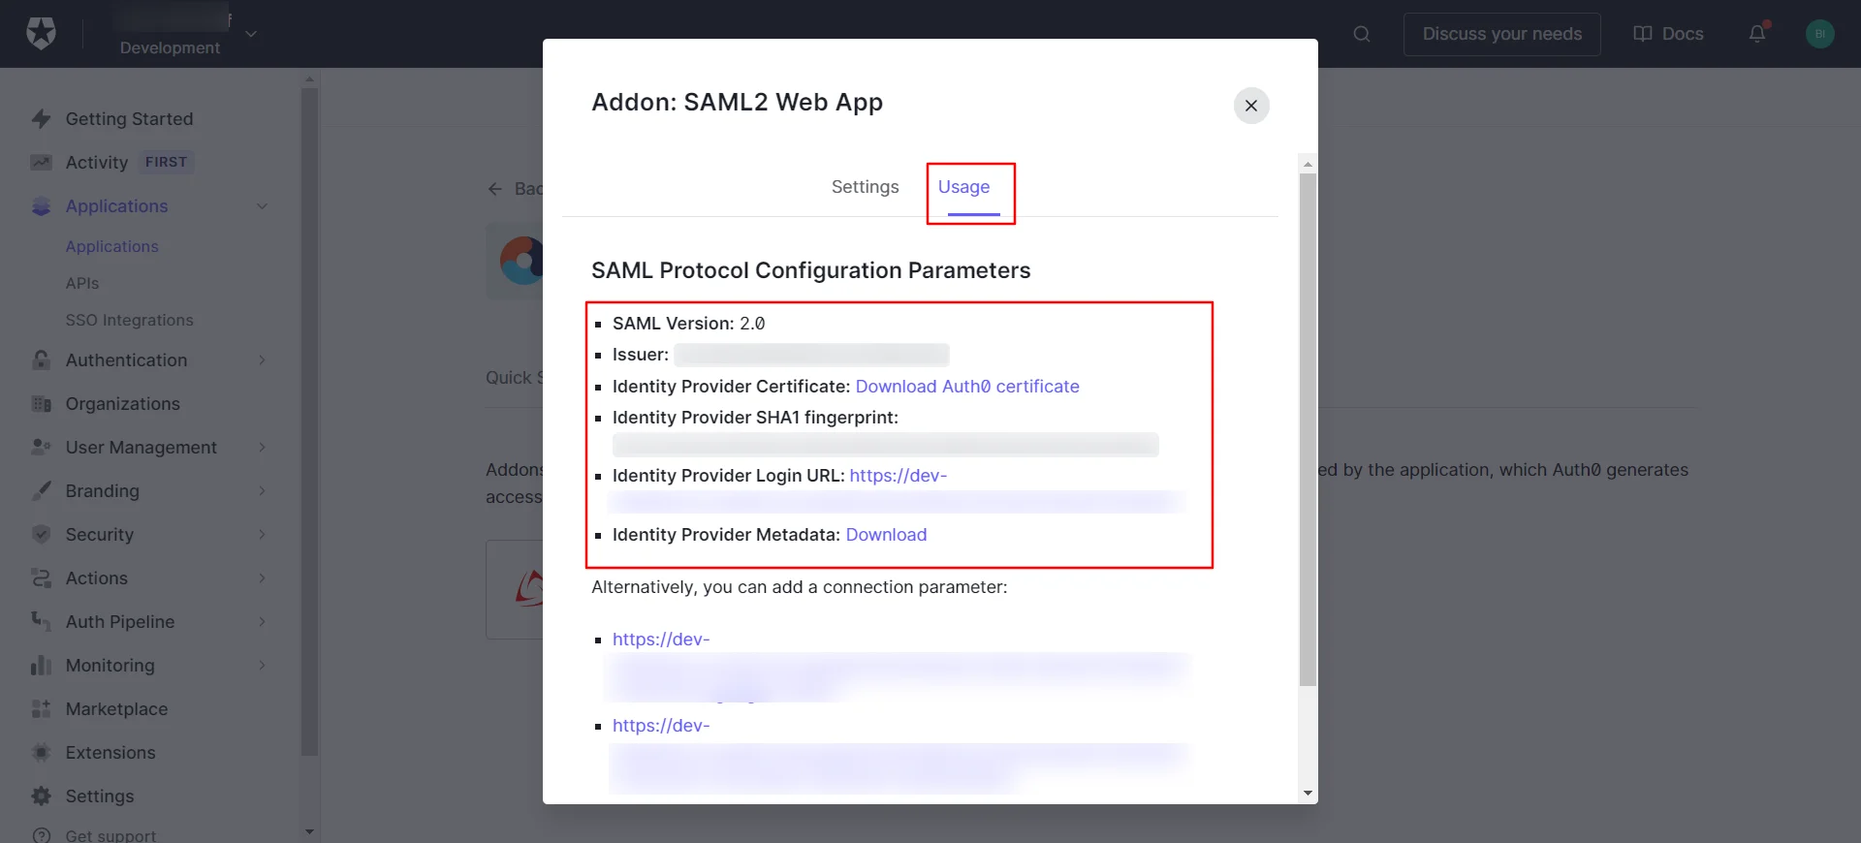Expand the Authentication sidebar section
Screen dimensions: 1861x843
pyautogui.click(x=262, y=360)
